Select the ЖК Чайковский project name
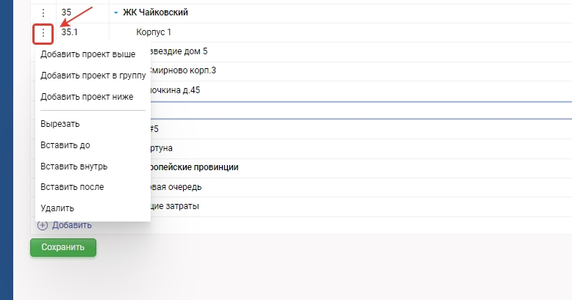This screenshot has height=300, width=572. coord(155,13)
